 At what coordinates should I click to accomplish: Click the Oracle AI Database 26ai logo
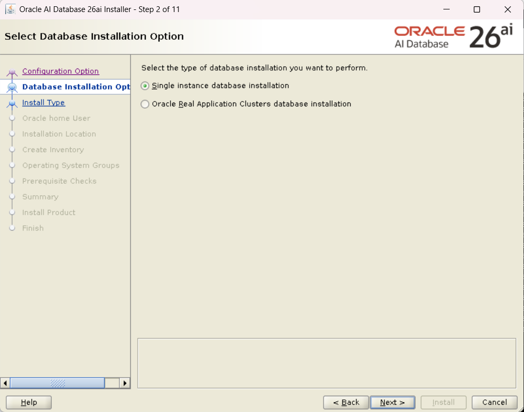453,37
